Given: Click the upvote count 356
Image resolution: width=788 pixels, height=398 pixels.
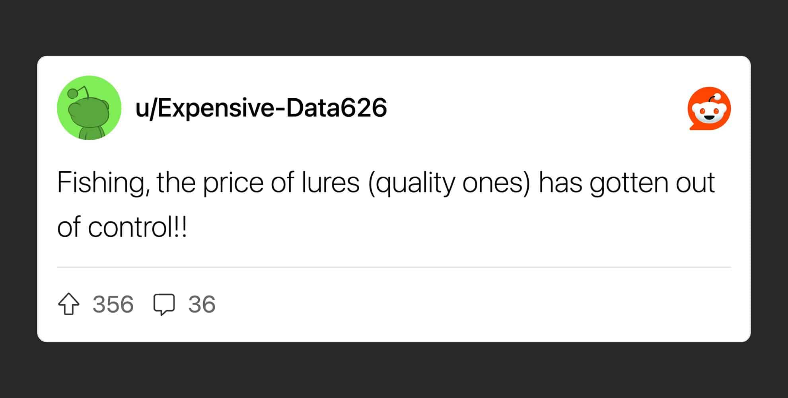Looking at the screenshot, I should (113, 304).
